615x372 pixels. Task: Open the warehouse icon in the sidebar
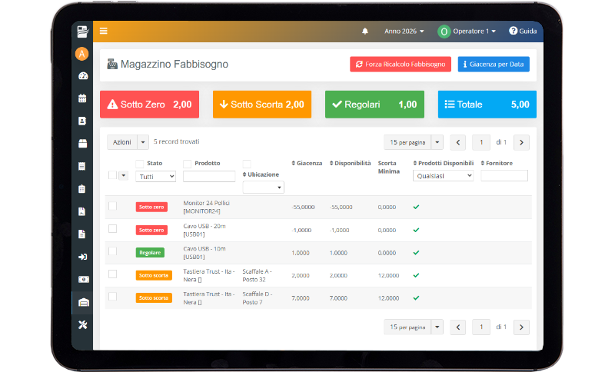[84, 303]
